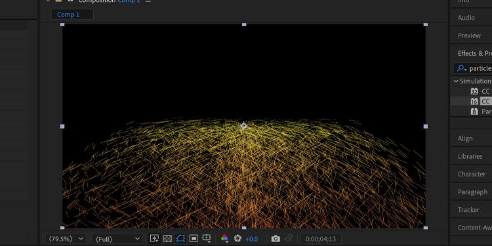Click the Fast Previews icon
The width and height of the screenshot is (492, 246).
[x=154, y=239]
